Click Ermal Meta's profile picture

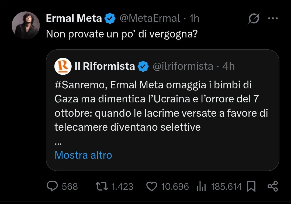tap(26, 25)
